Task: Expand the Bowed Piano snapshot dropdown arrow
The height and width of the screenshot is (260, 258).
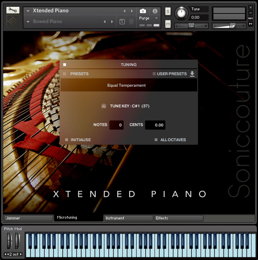Action: click(x=28, y=22)
